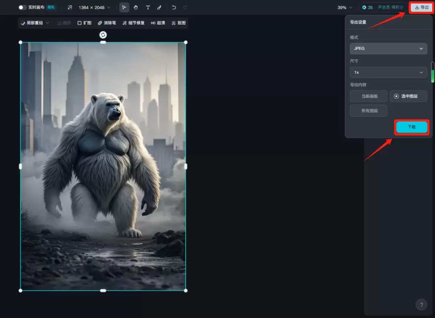The image size is (435, 318).
Task: Select the brush tool in top toolbar
Action: click(x=159, y=8)
